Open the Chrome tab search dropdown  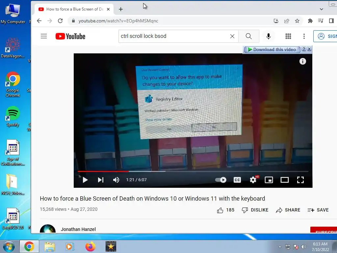click(x=321, y=9)
